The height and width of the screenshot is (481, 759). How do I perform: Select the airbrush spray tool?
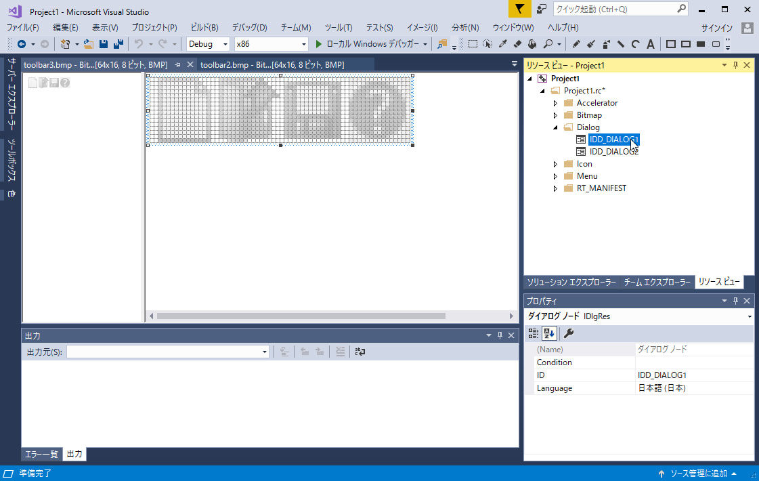tap(606, 44)
